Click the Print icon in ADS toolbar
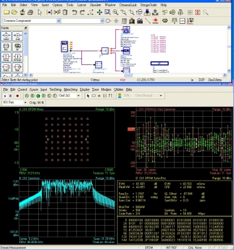234x250 pixels. click(30, 12)
